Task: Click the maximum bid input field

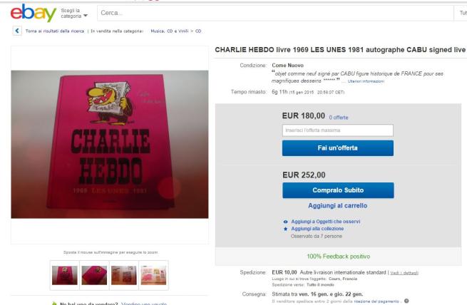Action: tap(338, 130)
